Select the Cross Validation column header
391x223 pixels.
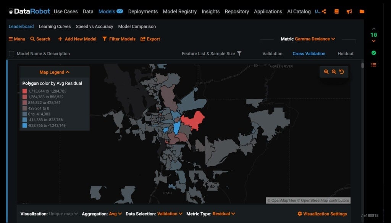(309, 53)
